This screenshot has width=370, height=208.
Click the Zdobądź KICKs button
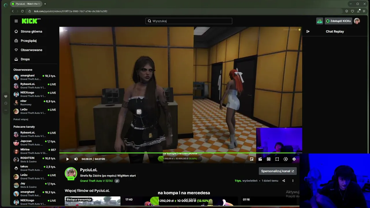coord(338,21)
